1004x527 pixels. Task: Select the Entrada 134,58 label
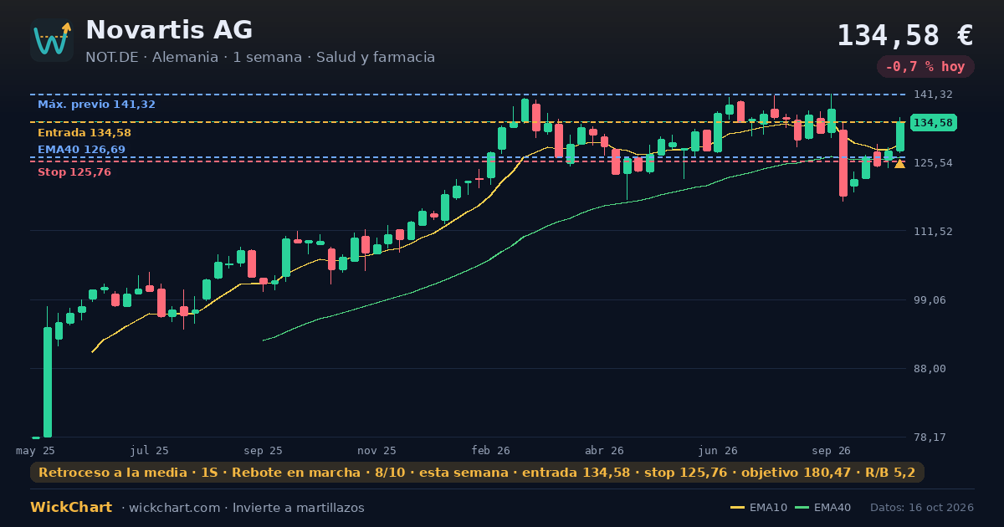[85, 133]
